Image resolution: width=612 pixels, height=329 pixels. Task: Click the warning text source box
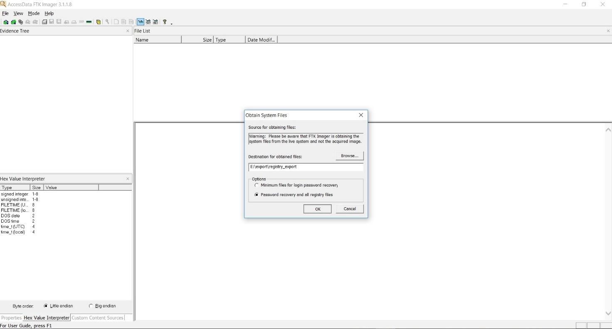pyautogui.click(x=306, y=139)
